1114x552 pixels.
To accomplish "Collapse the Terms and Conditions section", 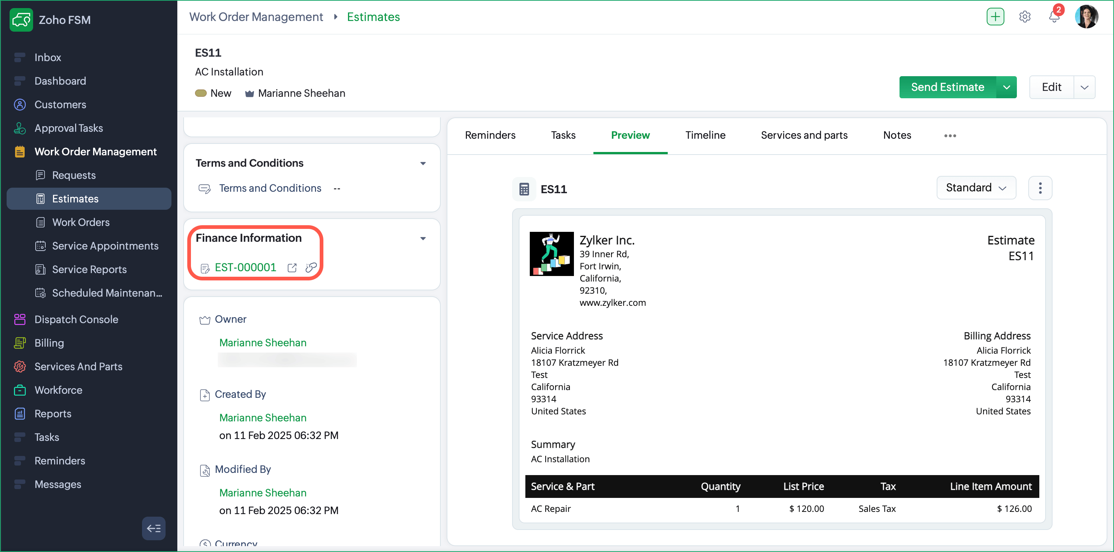I will point(423,163).
